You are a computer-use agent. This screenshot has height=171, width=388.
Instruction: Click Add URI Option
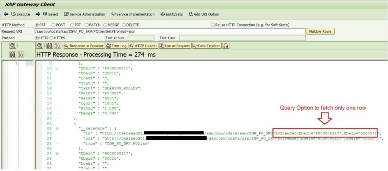(203, 14)
